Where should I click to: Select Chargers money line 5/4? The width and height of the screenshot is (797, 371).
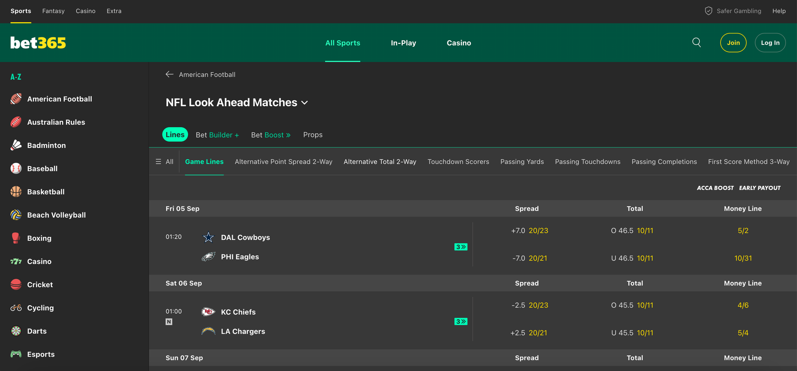click(x=743, y=333)
